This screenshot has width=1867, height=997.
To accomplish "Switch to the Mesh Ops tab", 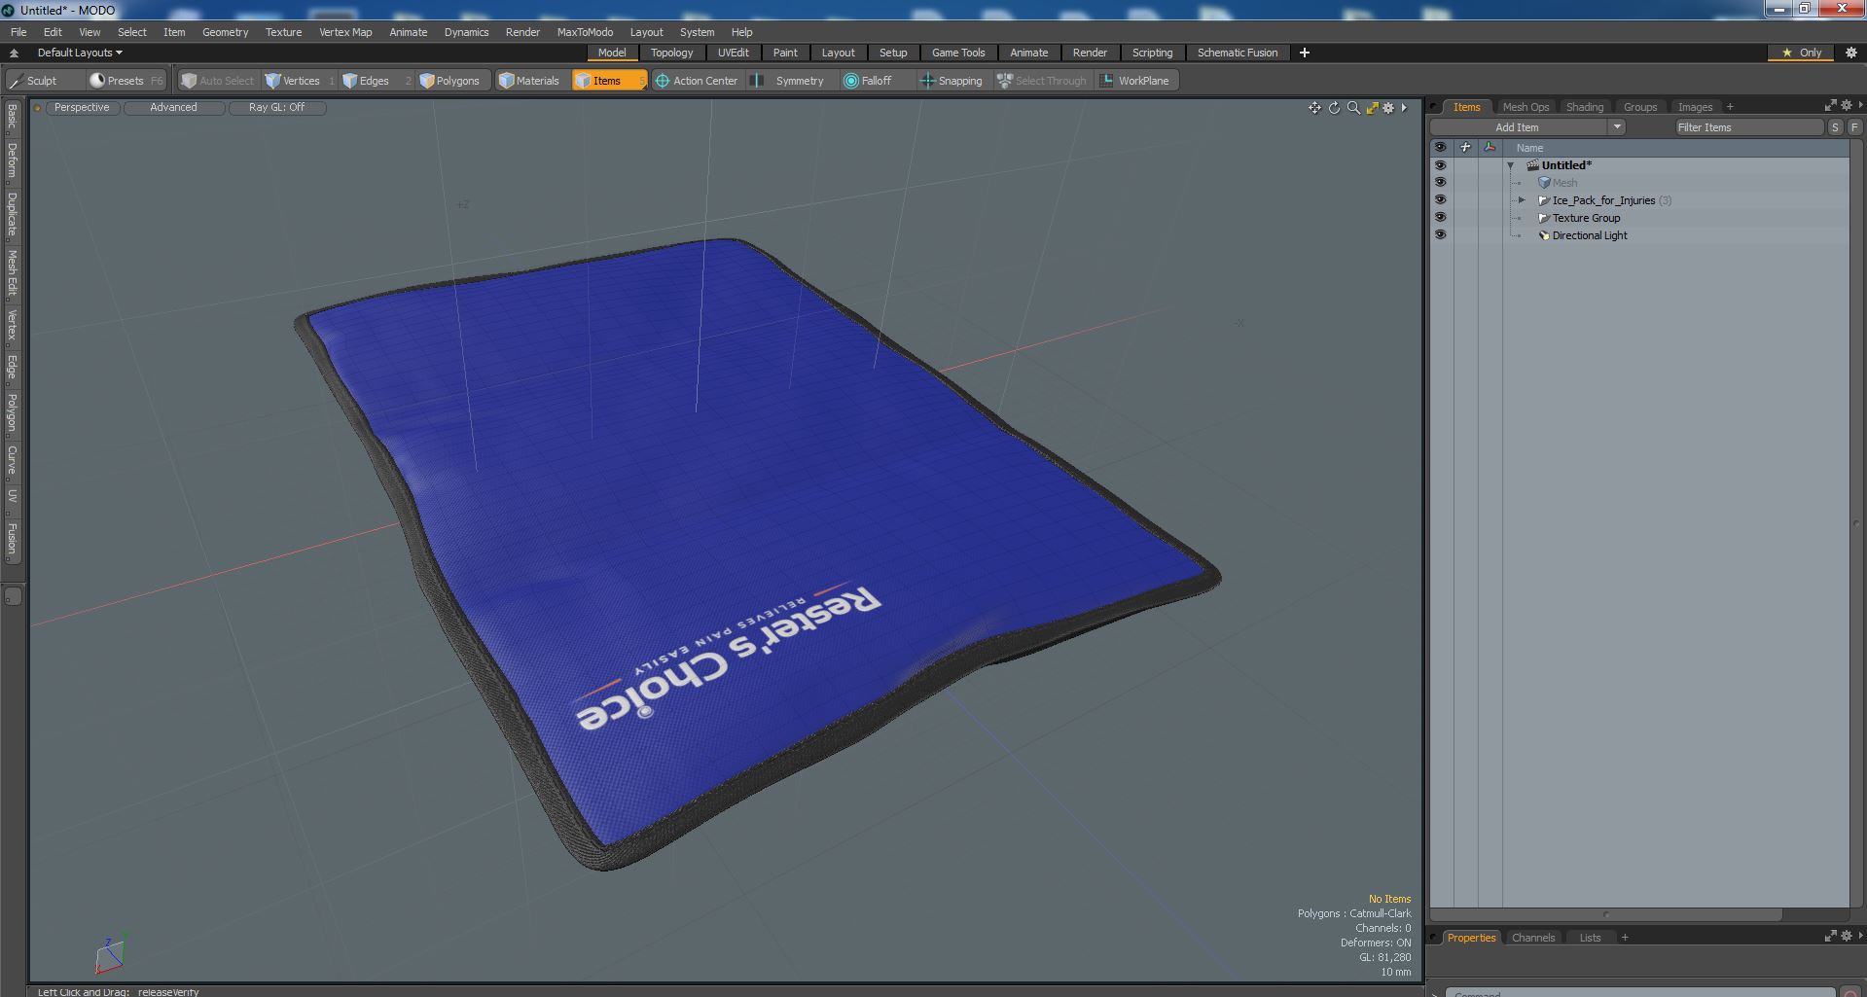I will pos(1526,107).
